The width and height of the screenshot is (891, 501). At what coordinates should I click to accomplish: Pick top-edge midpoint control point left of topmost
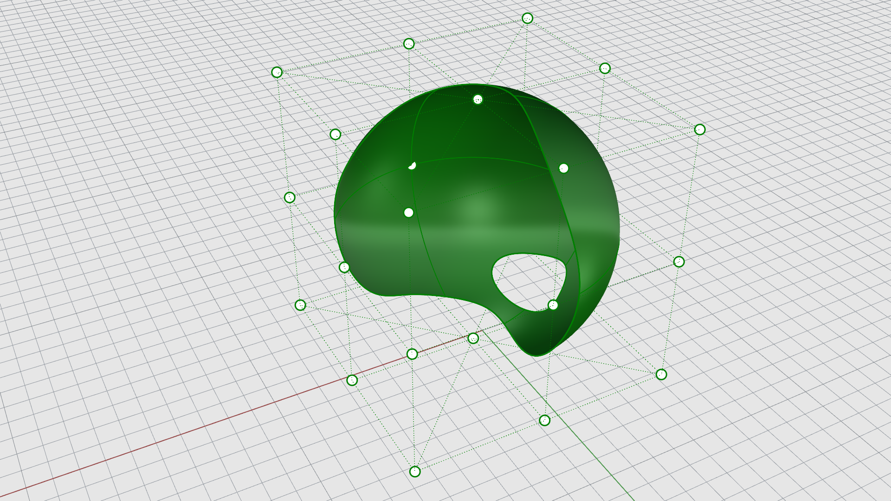click(409, 44)
